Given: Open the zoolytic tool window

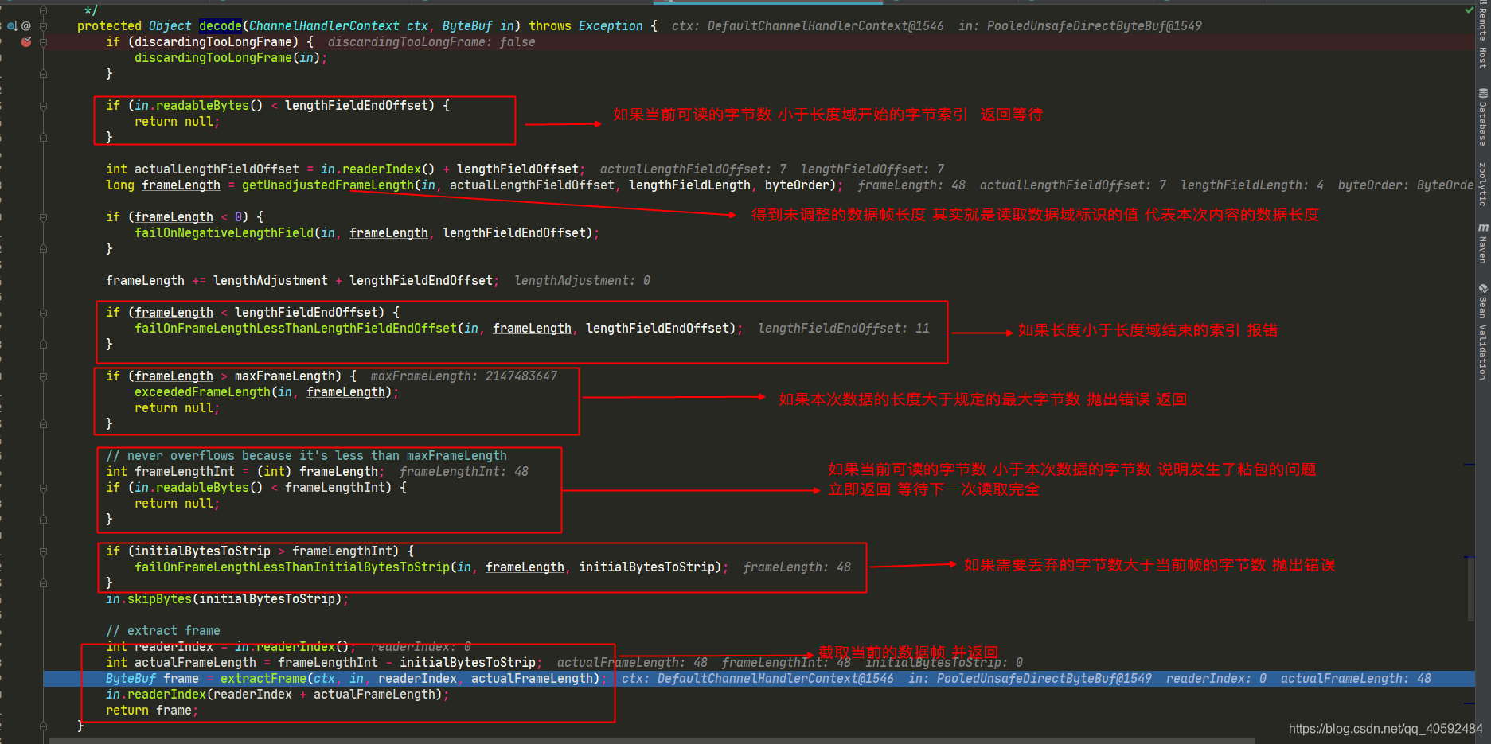Looking at the screenshot, I should point(1482,185).
